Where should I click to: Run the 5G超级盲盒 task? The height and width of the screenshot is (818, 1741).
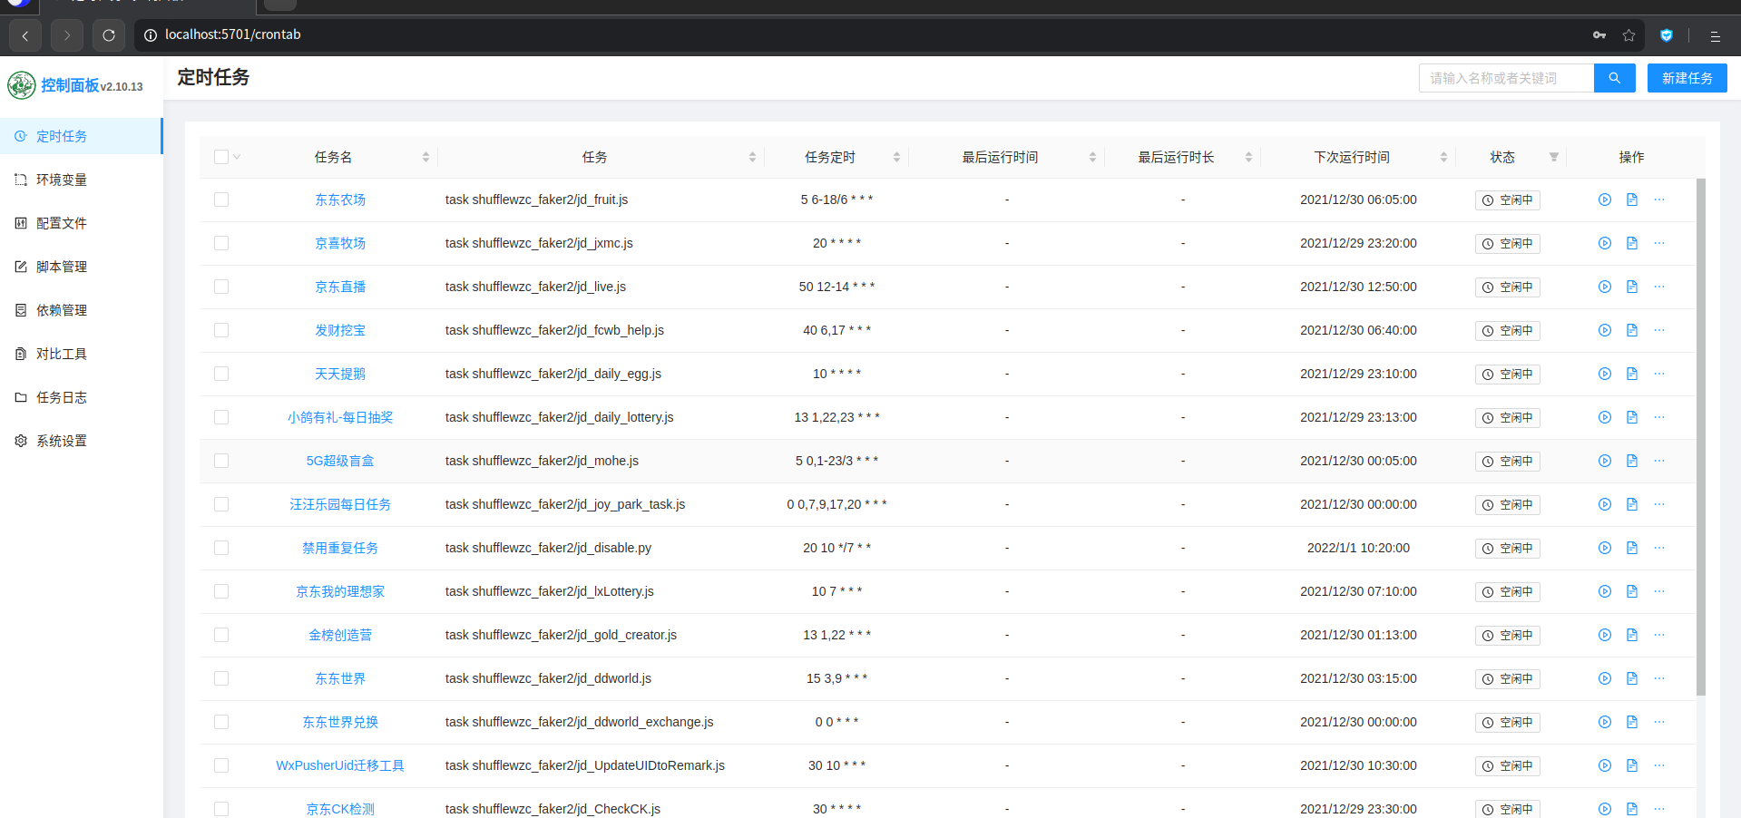pyautogui.click(x=1604, y=461)
